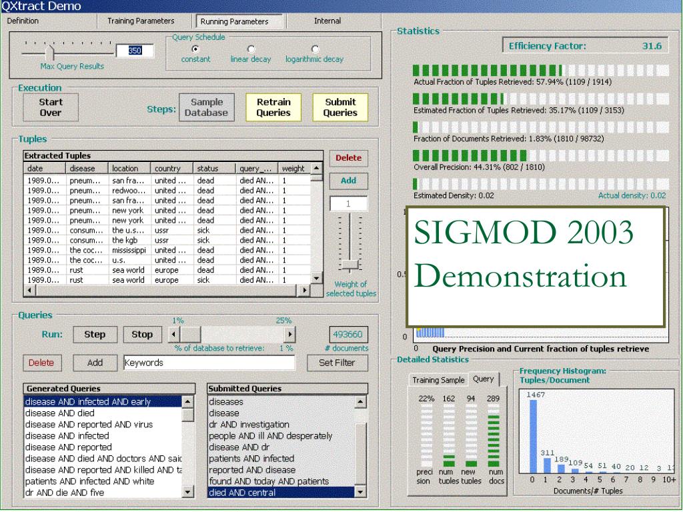
Task: Click the Sample Database step button
Action: [207, 107]
